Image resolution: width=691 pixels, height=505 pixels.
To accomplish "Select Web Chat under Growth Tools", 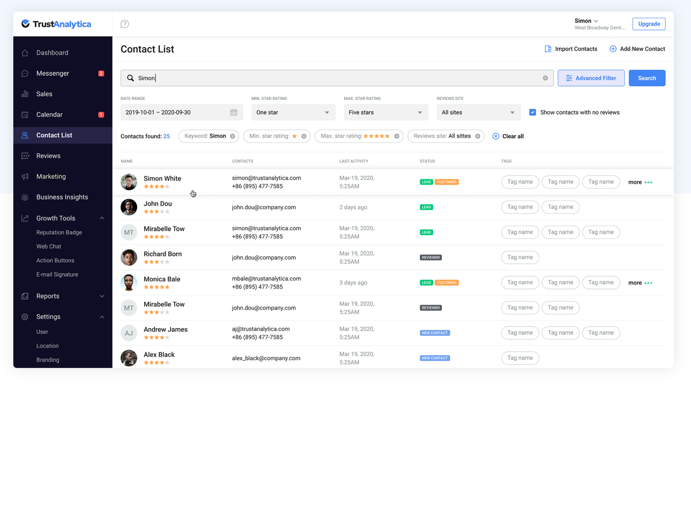I will (x=49, y=246).
